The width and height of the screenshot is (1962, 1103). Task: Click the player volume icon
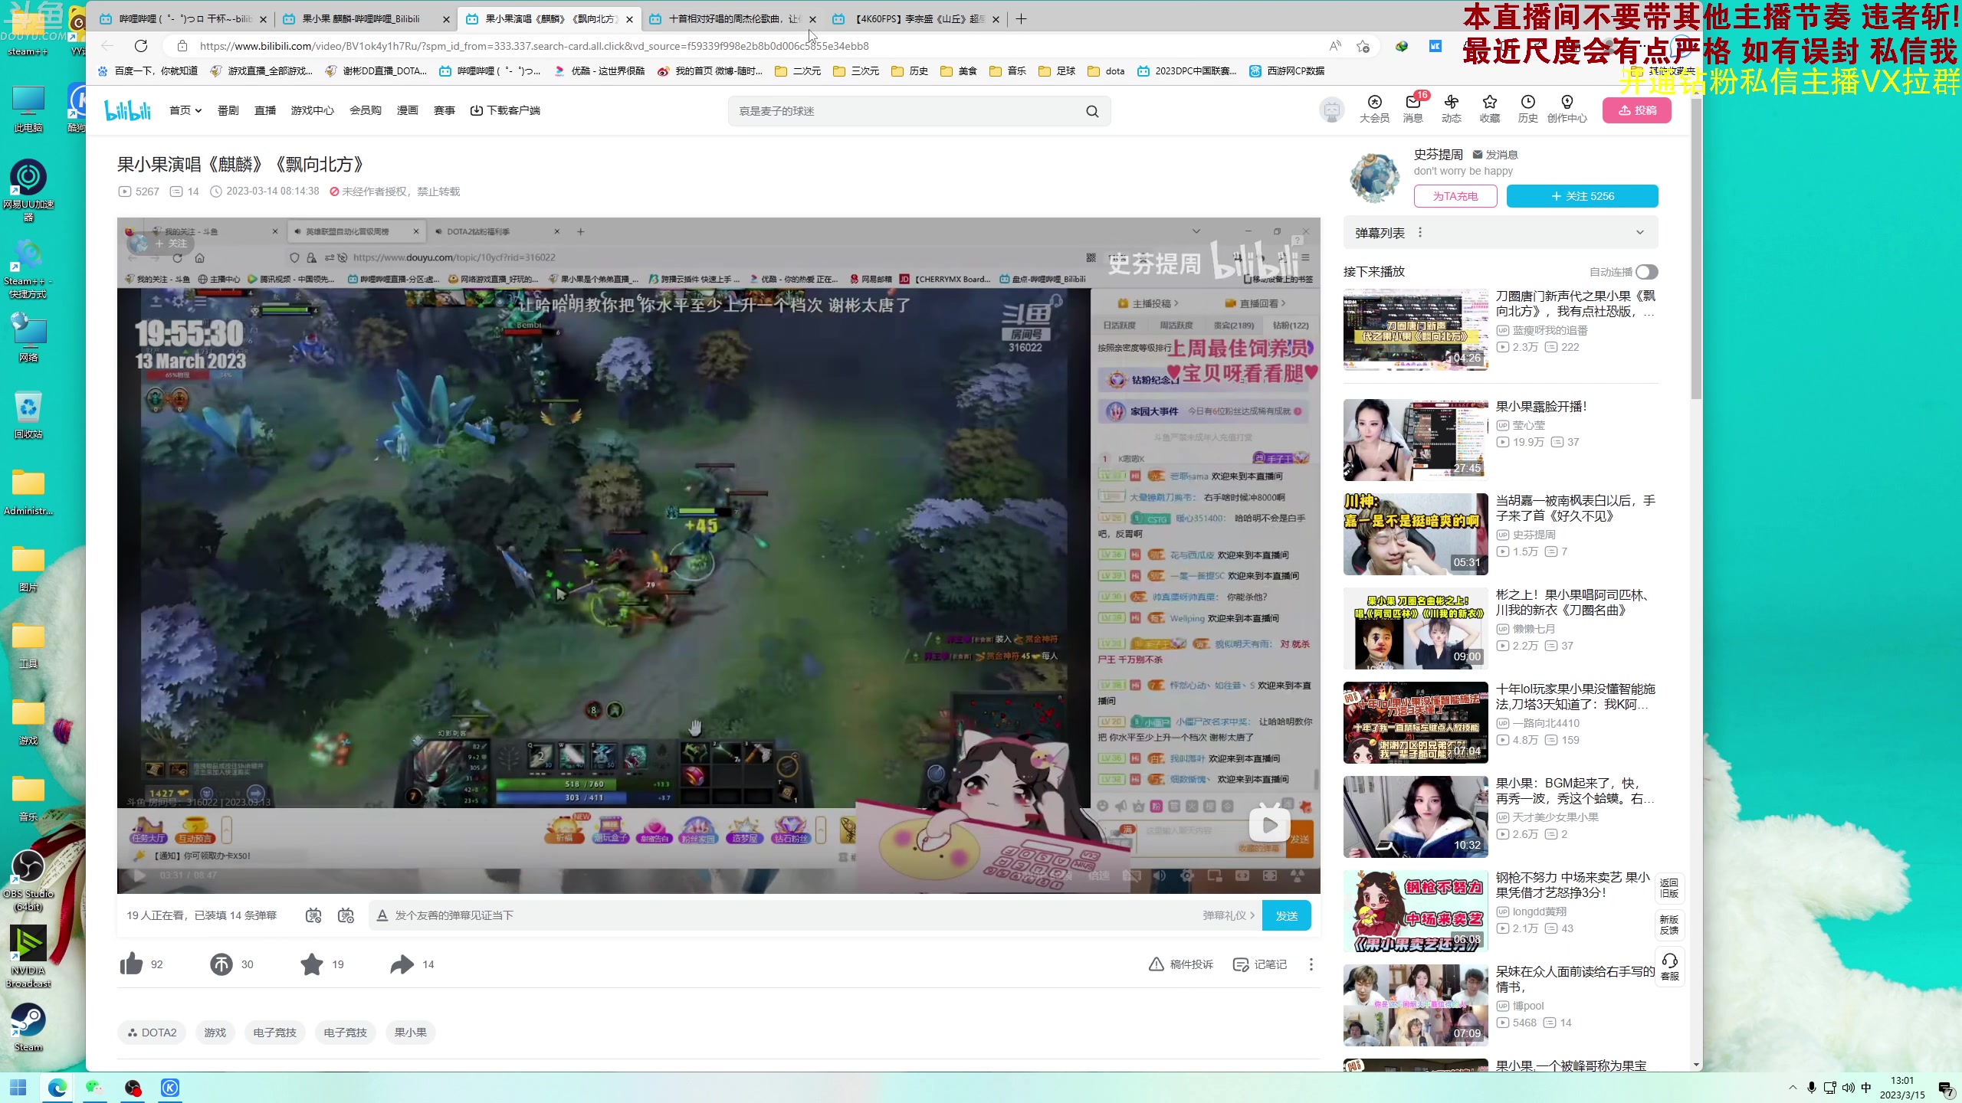coord(1159,876)
